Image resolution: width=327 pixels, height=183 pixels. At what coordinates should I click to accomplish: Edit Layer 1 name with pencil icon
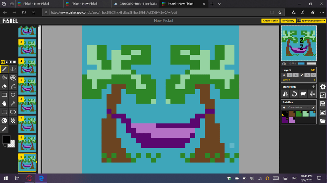click(301, 75)
